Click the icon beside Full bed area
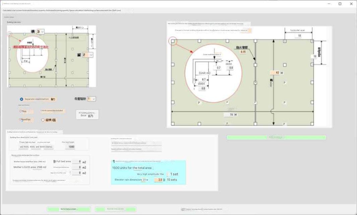Viewport: 357px width, 215px height. coord(55,162)
